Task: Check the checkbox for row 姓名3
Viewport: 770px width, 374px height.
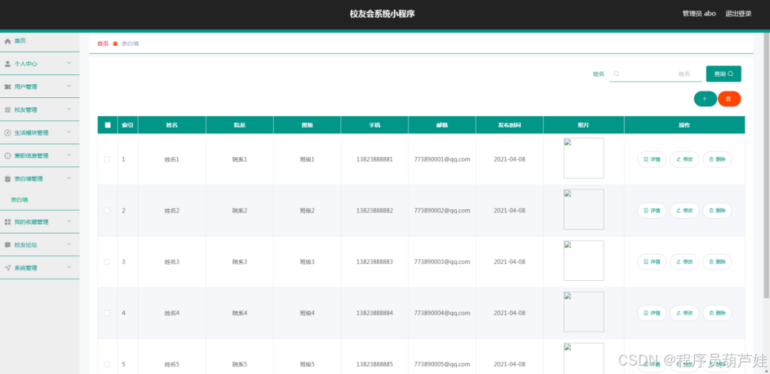Action: coord(107,262)
